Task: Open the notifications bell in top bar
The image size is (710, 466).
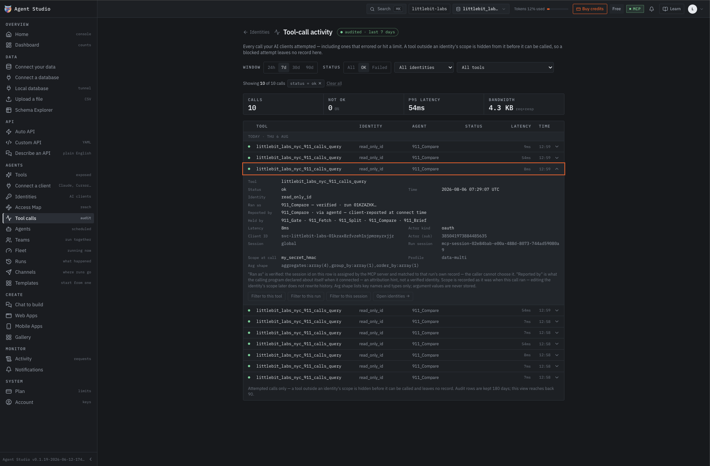Action: pyautogui.click(x=652, y=9)
